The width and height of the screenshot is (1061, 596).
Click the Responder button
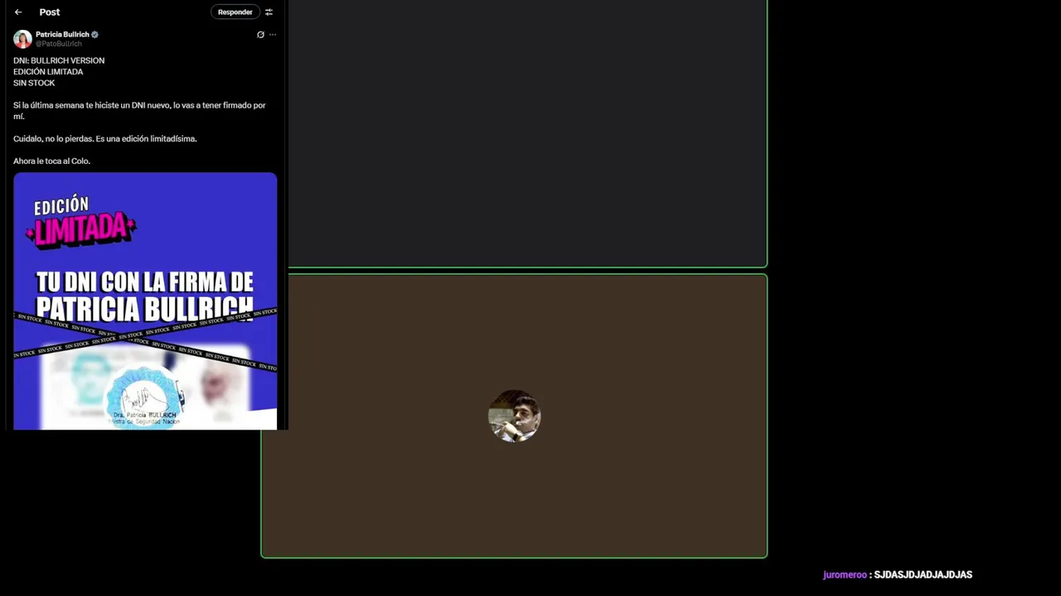(x=235, y=12)
